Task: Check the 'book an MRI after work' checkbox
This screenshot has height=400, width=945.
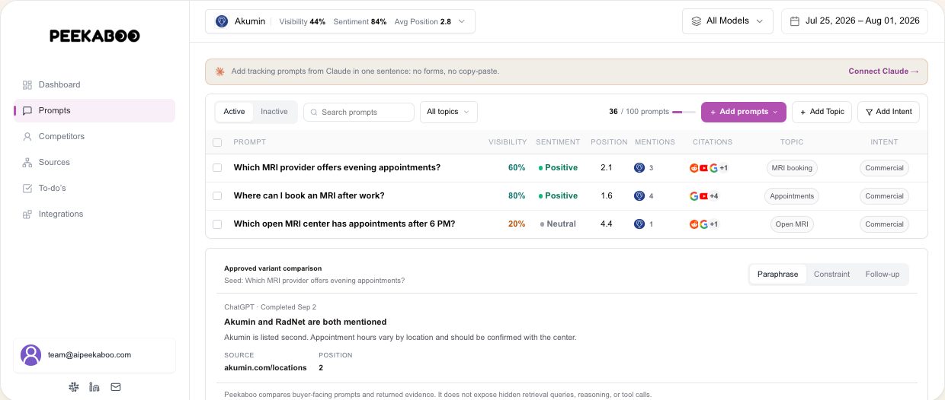Action: click(x=217, y=196)
